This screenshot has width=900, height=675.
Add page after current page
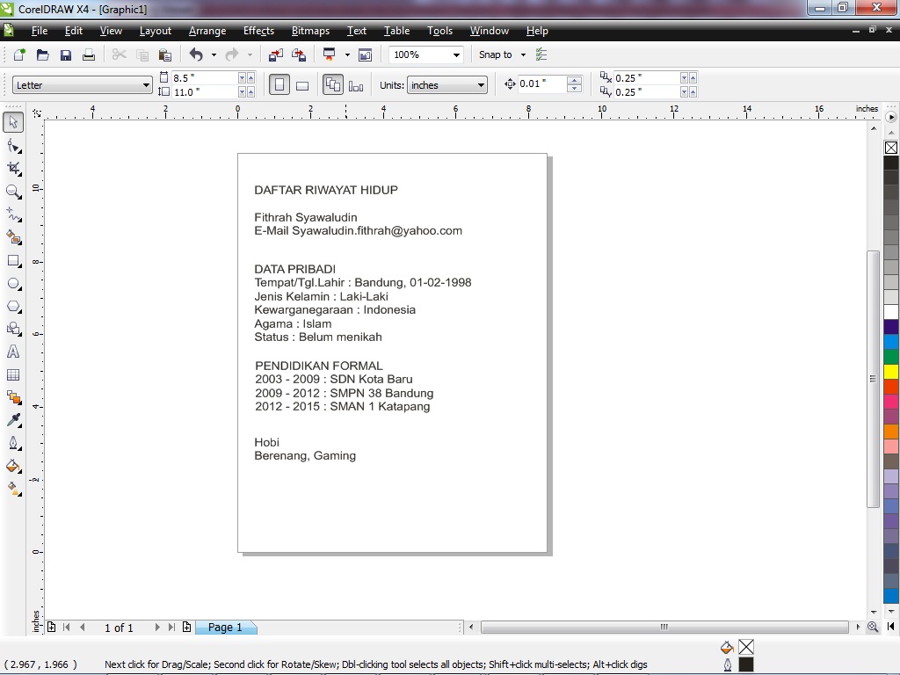click(x=186, y=628)
